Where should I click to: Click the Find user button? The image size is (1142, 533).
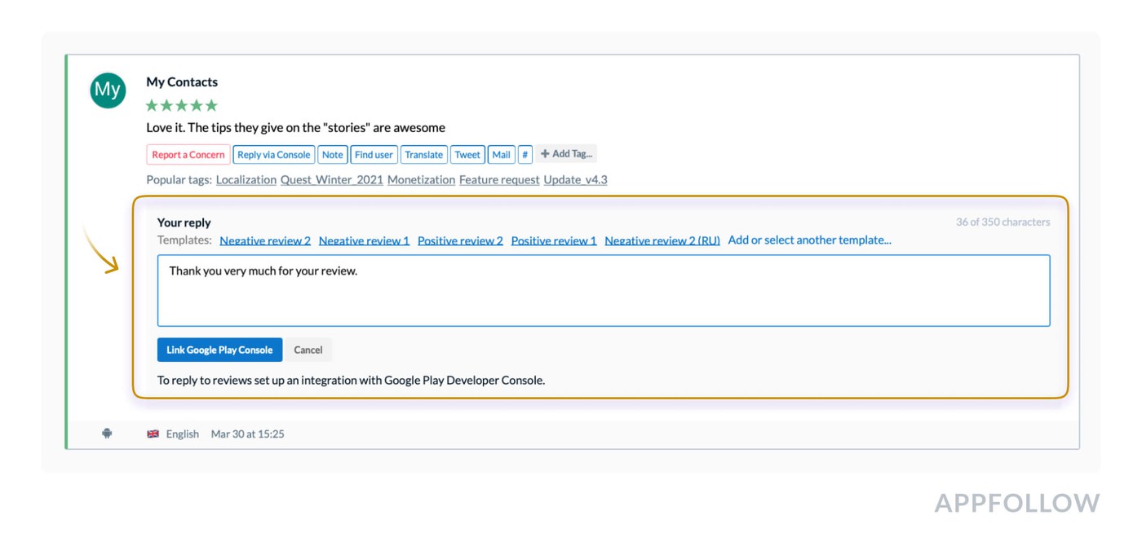[374, 154]
